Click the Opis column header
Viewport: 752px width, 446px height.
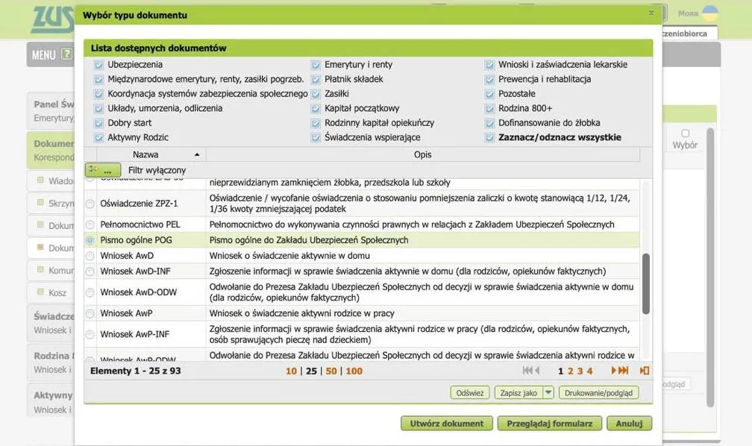422,154
